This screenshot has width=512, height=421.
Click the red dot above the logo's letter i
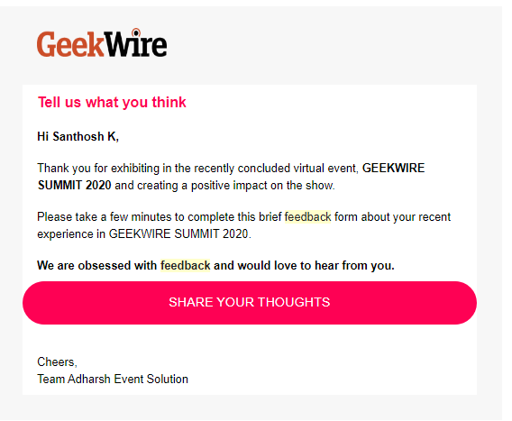click(136, 32)
